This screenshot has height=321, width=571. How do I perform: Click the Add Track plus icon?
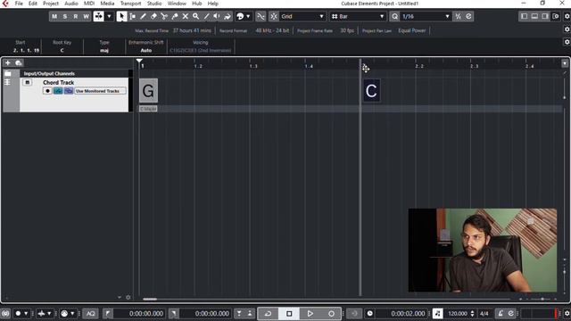[x=8, y=63]
